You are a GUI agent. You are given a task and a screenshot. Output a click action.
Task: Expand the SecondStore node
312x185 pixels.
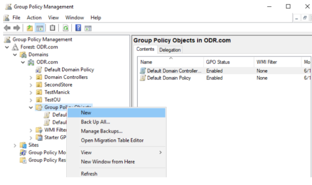(31, 85)
